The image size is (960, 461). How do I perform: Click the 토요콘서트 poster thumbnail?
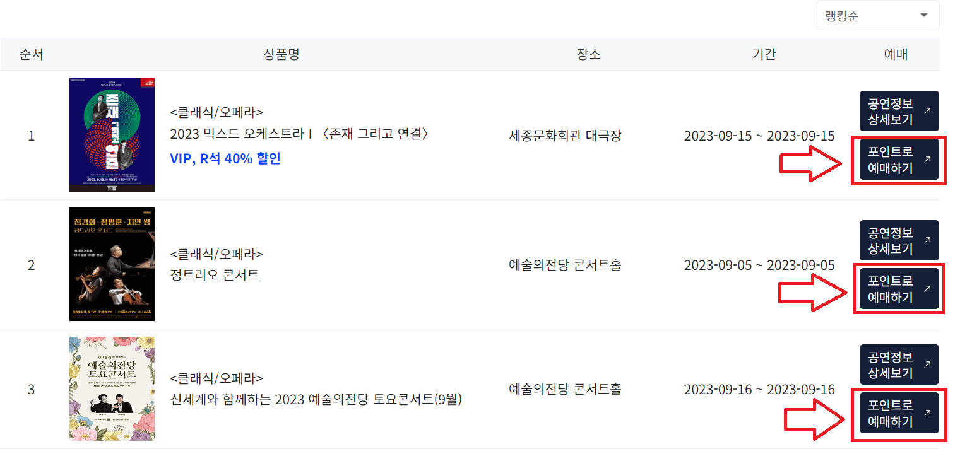[112, 389]
